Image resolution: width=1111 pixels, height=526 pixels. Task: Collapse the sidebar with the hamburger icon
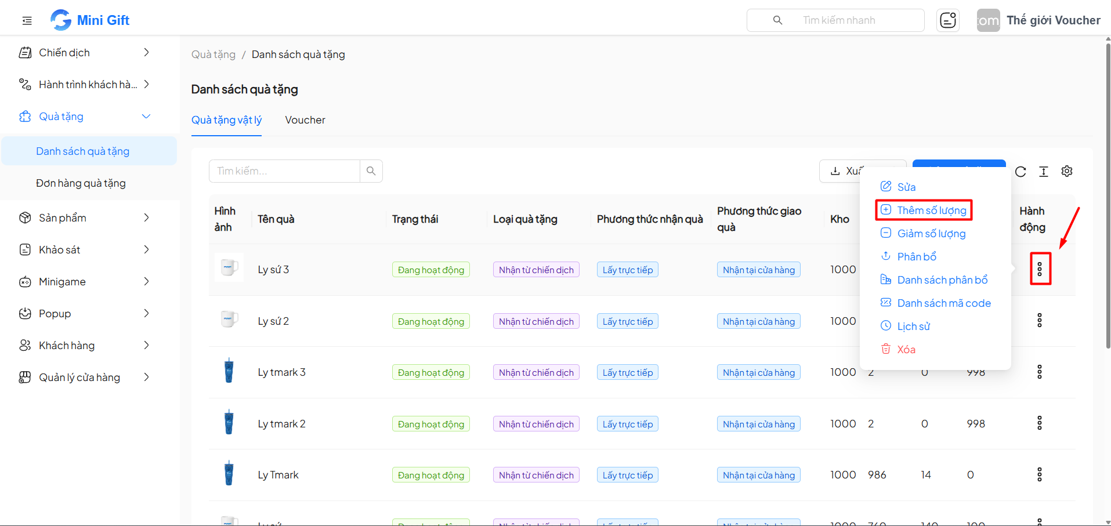[x=27, y=21]
